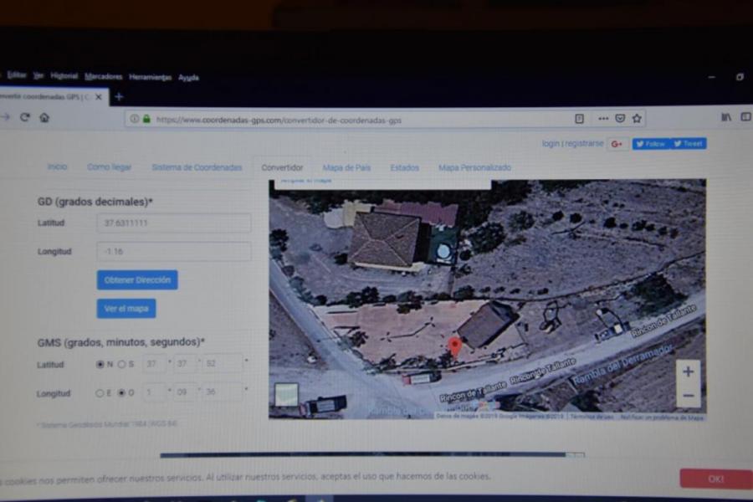Click the Obtener Dirección button
753x502 pixels.
click(x=137, y=279)
